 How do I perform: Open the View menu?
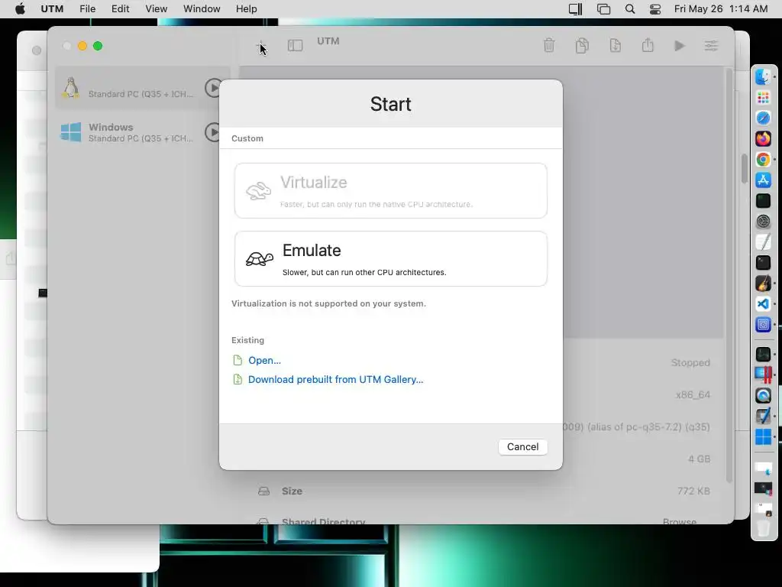coord(156,9)
